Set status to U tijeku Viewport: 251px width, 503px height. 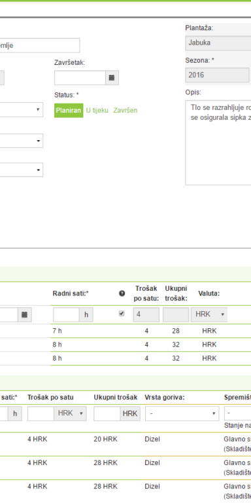click(x=97, y=110)
